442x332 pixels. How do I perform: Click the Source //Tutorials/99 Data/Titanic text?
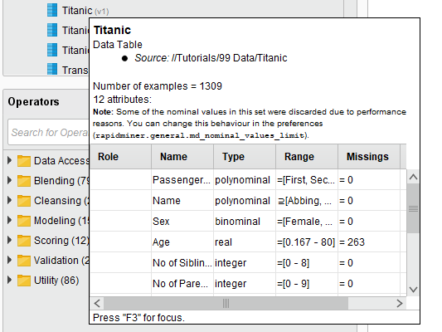(211, 58)
